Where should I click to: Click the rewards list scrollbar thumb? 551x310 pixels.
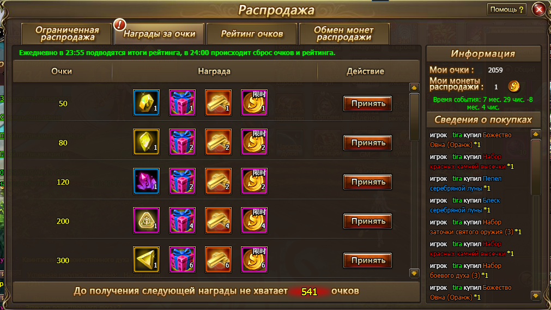tap(414, 117)
